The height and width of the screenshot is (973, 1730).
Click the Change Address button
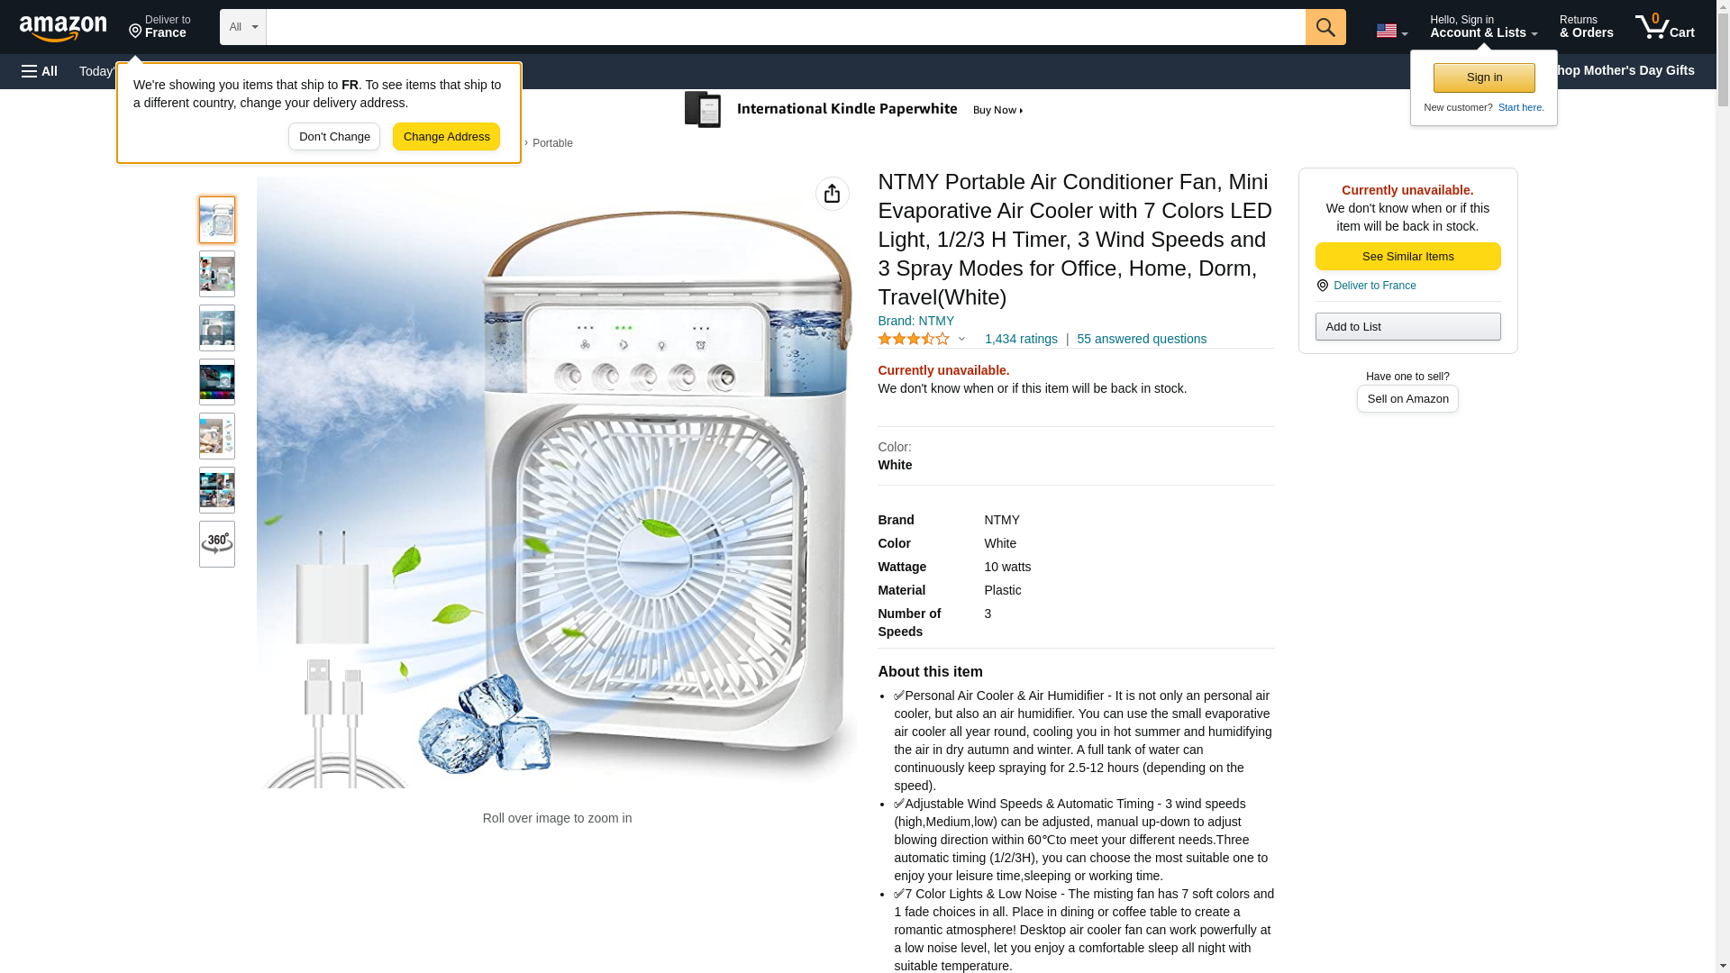pyautogui.click(x=446, y=137)
